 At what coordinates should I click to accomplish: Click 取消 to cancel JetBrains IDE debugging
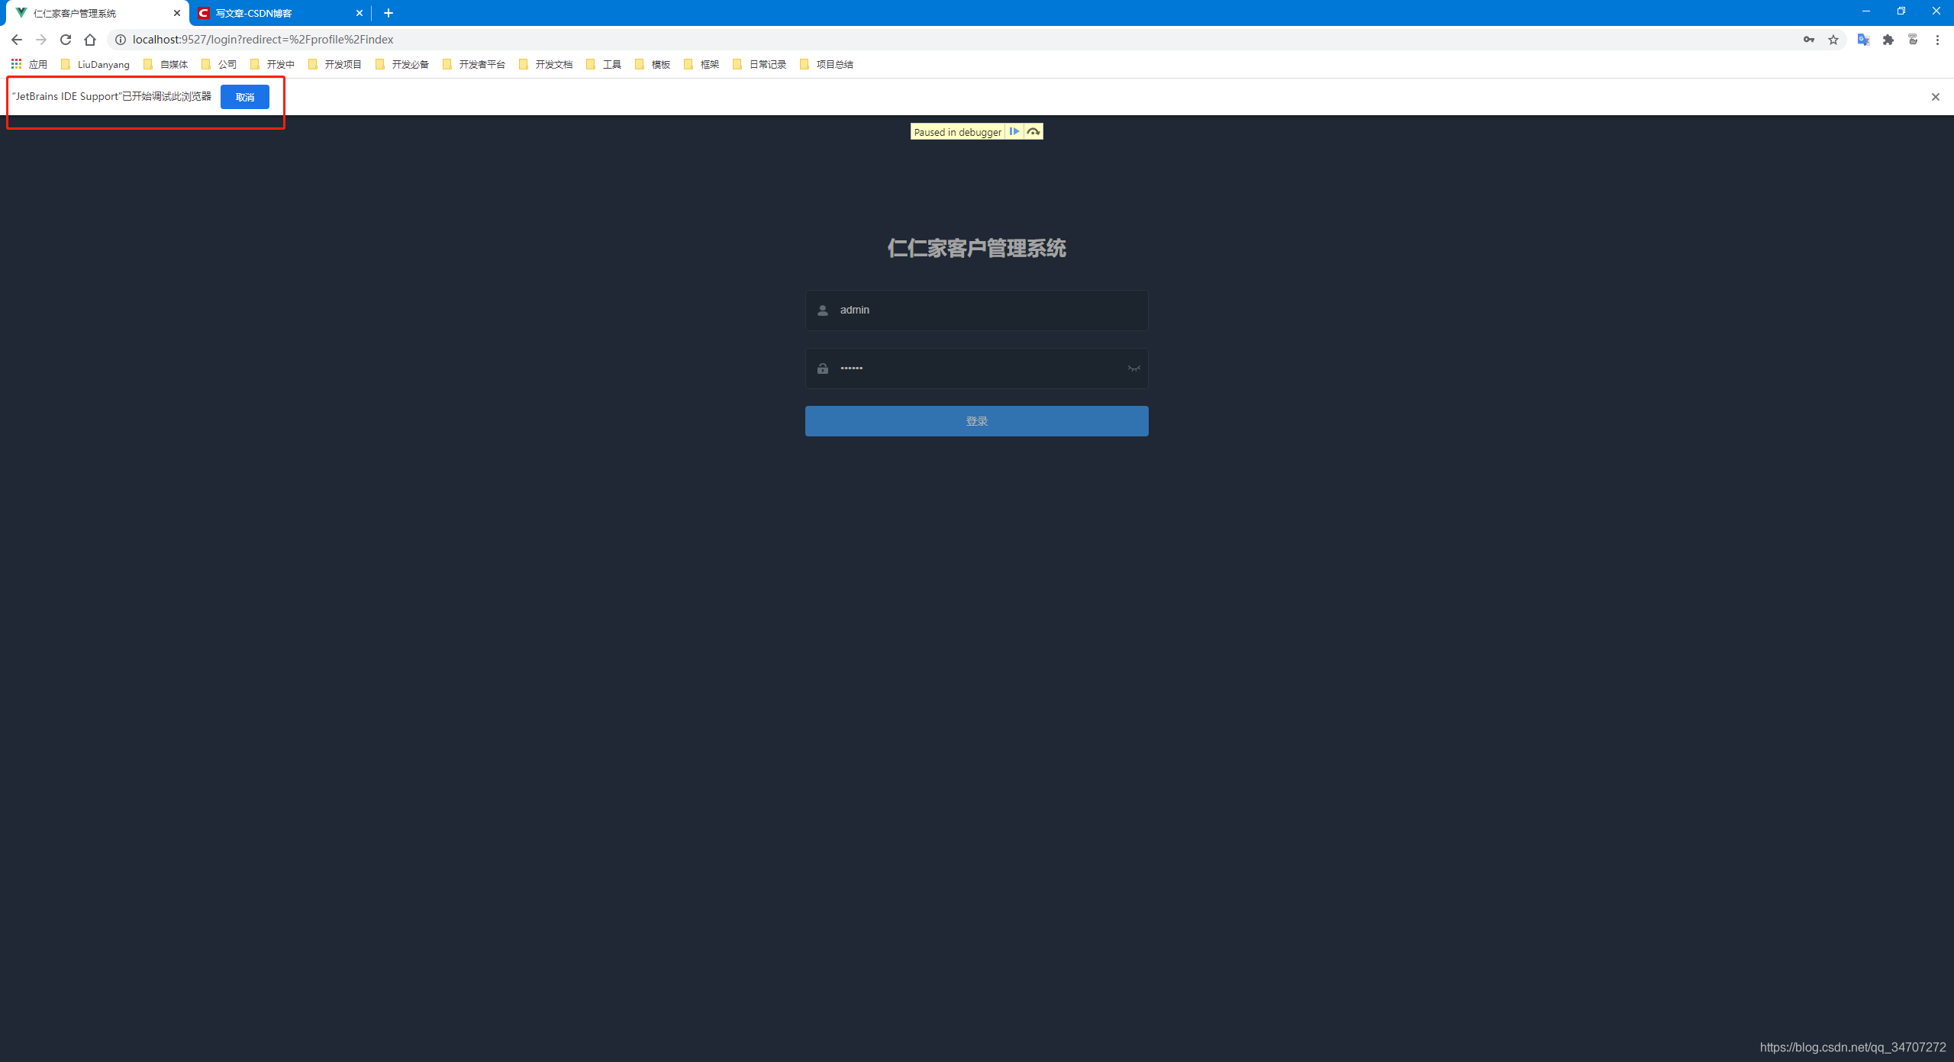(x=244, y=96)
